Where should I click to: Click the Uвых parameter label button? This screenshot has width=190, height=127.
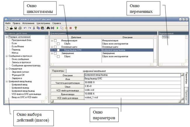pyautogui.click(x=68, y=87)
